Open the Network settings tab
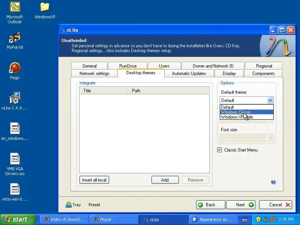This screenshot has height=225, width=300. click(94, 73)
